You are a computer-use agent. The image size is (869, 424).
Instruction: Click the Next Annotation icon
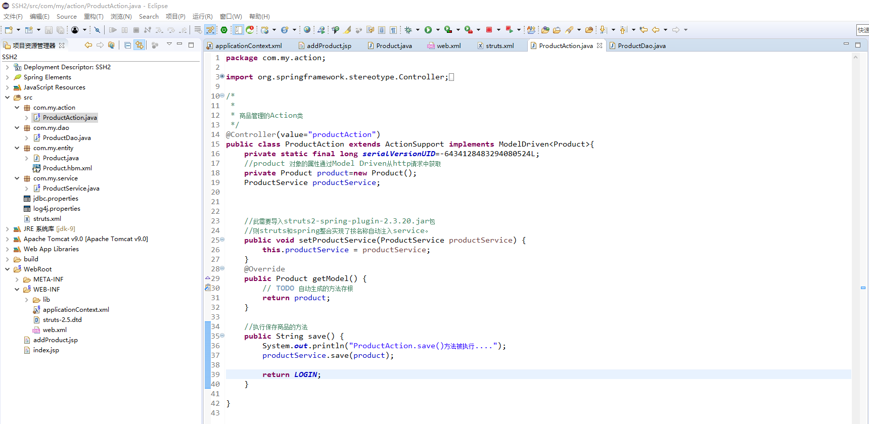click(603, 30)
